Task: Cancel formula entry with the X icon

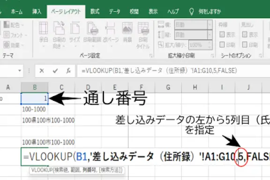Action: click(x=42, y=71)
